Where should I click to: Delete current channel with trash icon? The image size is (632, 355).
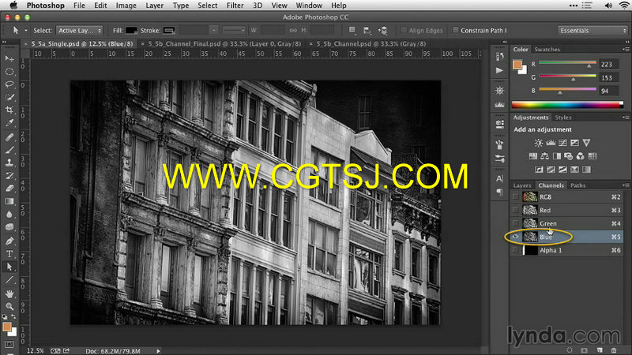(x=614, y=350)
